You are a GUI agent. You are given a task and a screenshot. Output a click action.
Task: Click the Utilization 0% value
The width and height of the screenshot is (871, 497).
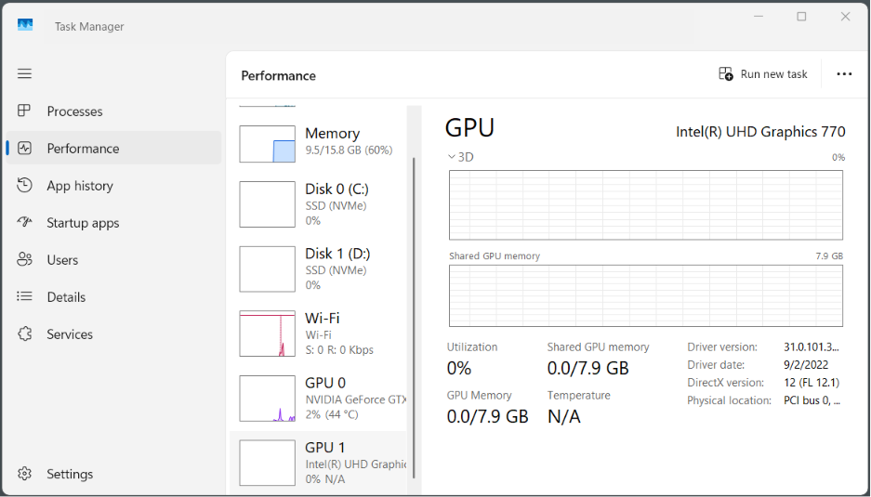tap(459, 368)
